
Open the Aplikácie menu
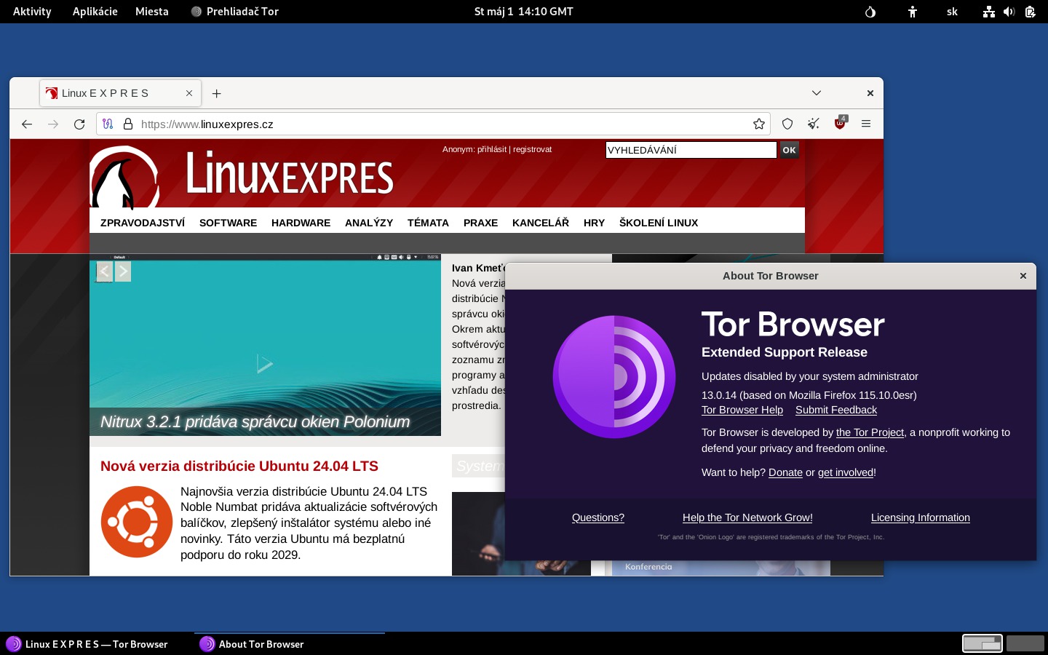95,12
